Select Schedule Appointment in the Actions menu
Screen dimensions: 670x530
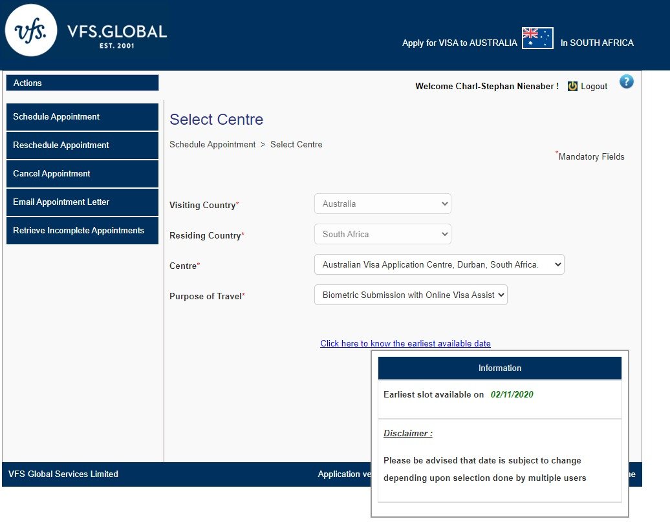pos(83,116)
